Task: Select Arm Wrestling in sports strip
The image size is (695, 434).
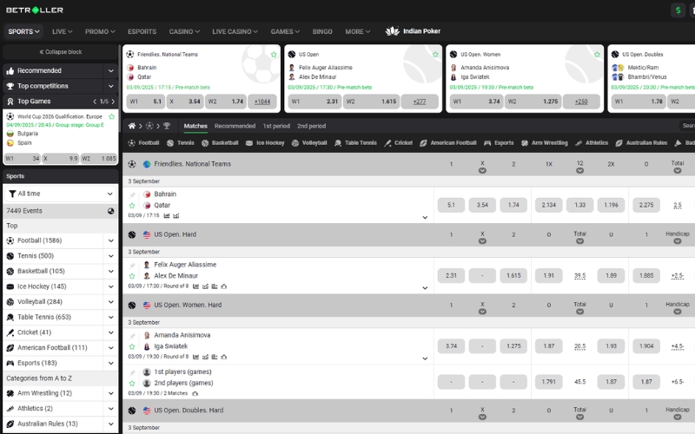Action: [545, 142]
